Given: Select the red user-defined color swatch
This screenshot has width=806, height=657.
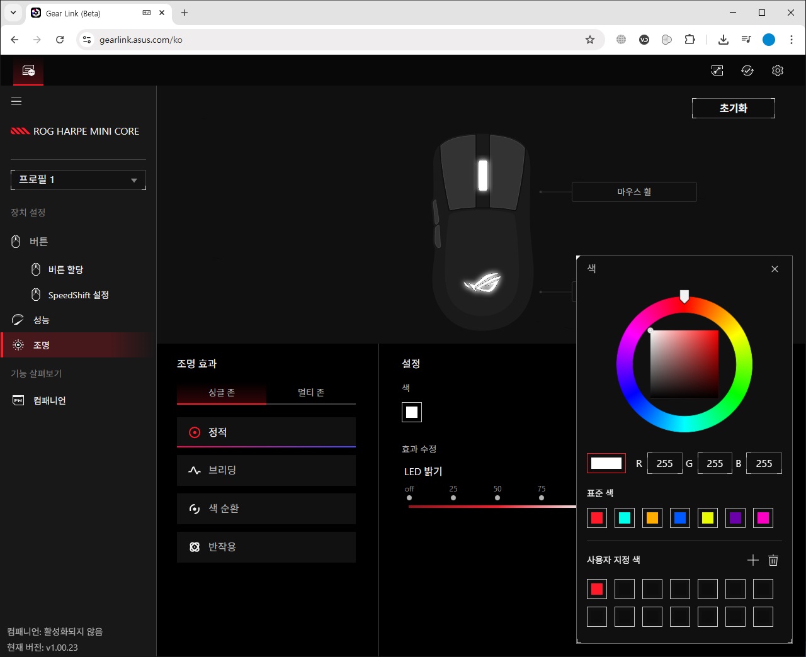Looking at the screenshot, I should tap(597, 589).
